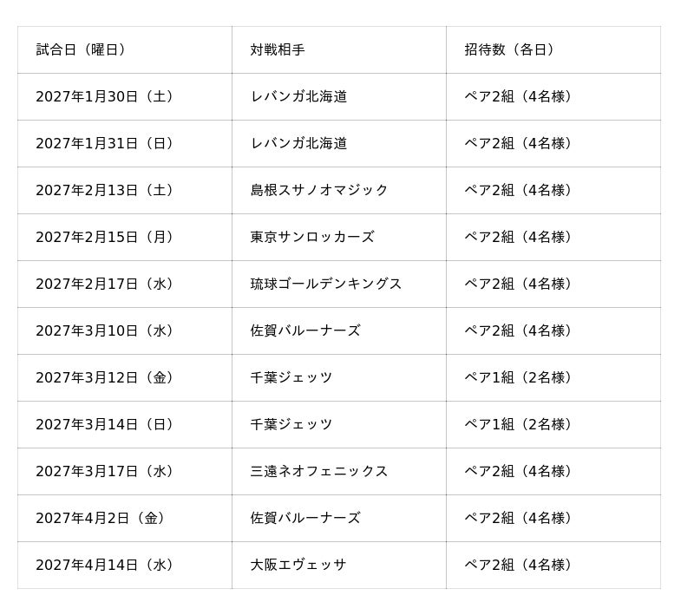Click the 三遠ネオフェニックス opponent cell
This screenshot has height=615, width=694.
339,472
